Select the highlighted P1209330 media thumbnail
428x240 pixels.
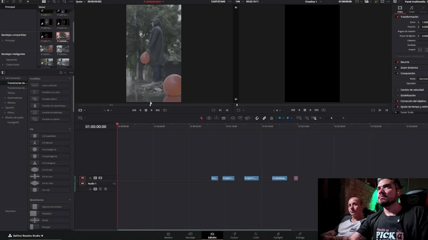(63, 35)
